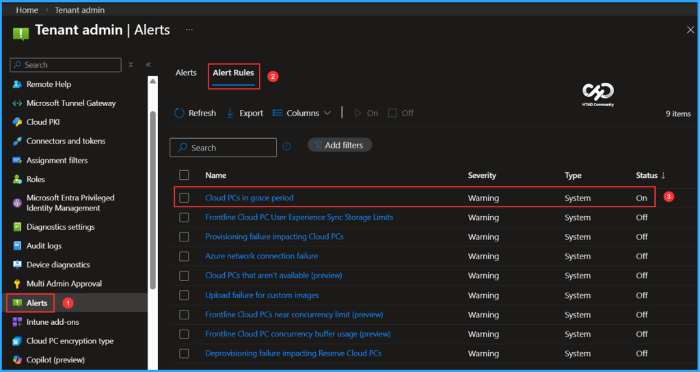Click the Alerts sidebar icon
Image resolution: width=700 pixels, height=372 pixels.
(17, 303)
